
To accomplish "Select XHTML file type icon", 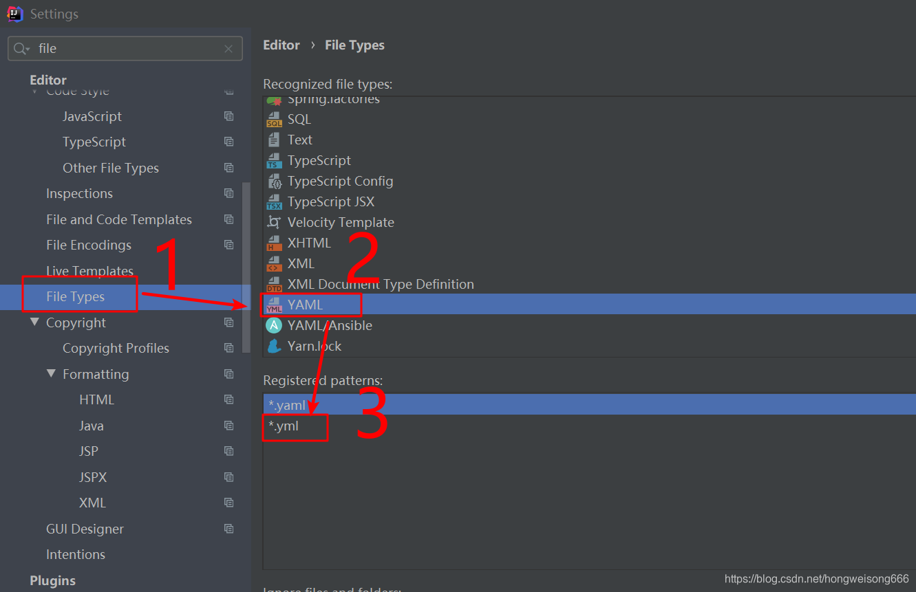I will click(x=275, y=243).
